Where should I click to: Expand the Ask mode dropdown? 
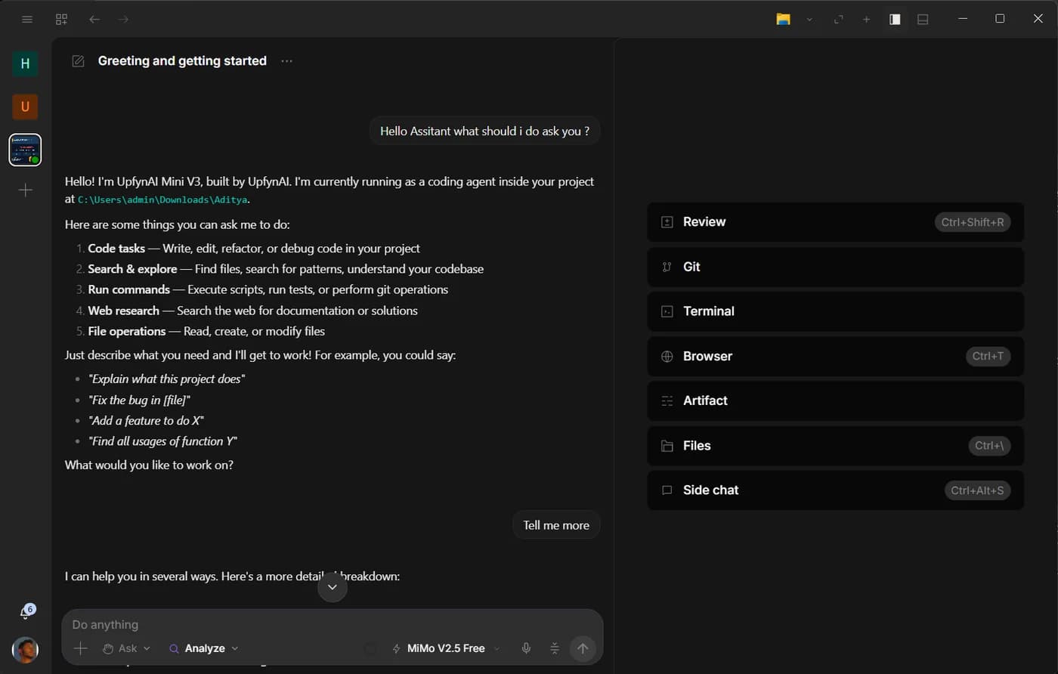tap(126, 648)
